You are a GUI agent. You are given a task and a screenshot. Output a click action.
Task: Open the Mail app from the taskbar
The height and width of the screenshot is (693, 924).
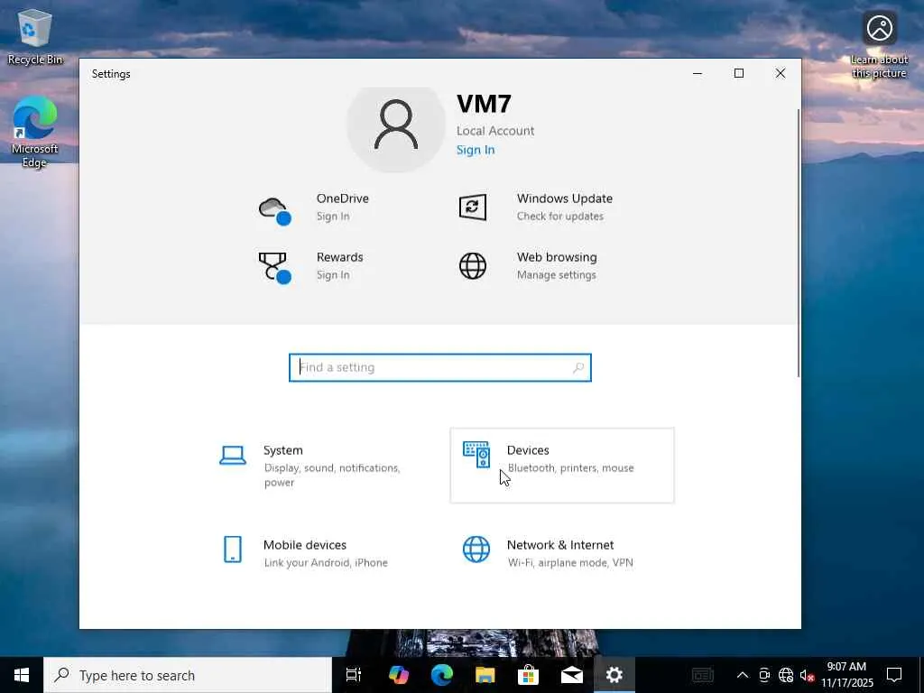pyautogui.click(x=571, y=675)
